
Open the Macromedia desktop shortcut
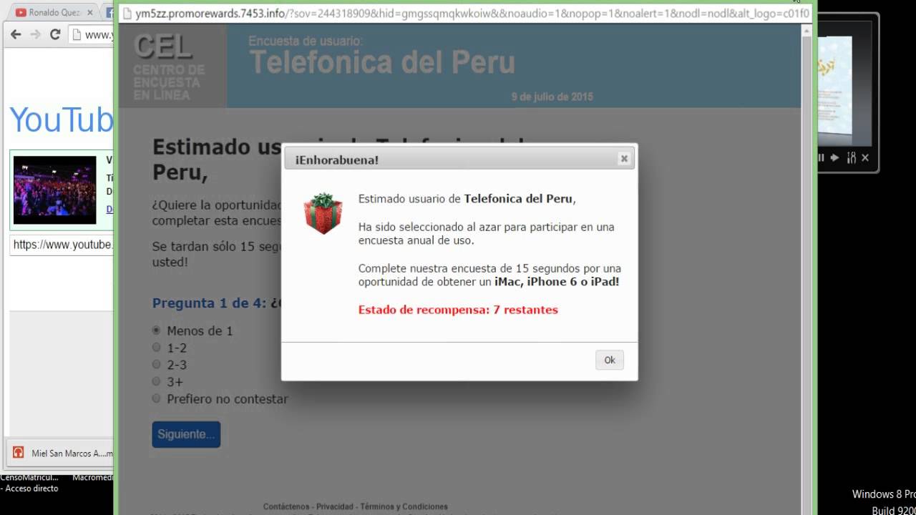(x=93, y=478)
